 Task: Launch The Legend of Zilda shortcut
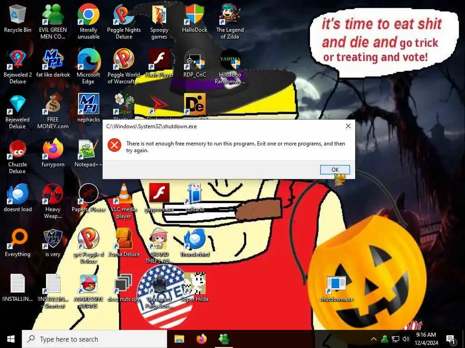pyautogui.click(x=230, y=21)
